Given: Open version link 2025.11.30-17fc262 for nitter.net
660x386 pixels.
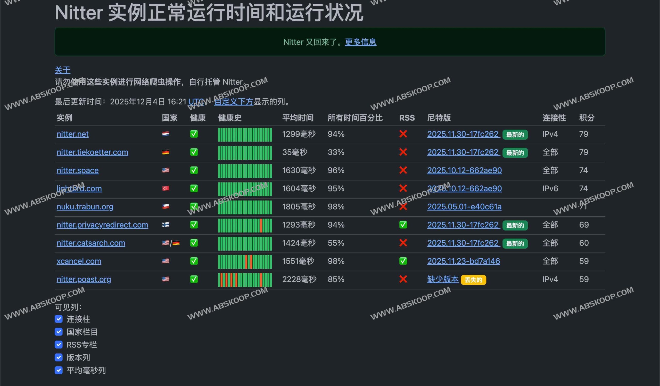Looking at the screenshot, I should pyautogui.click(x=464, y=134).
